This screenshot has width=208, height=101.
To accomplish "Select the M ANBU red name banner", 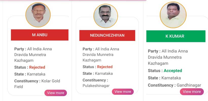I will coord(40,35).
